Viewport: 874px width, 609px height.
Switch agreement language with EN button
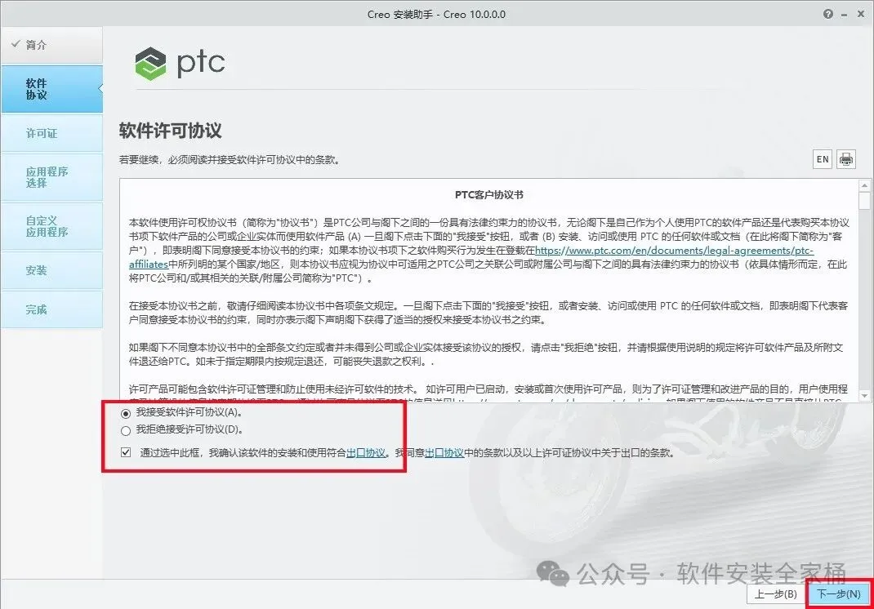pyautogui.click(x=823, y=159)
